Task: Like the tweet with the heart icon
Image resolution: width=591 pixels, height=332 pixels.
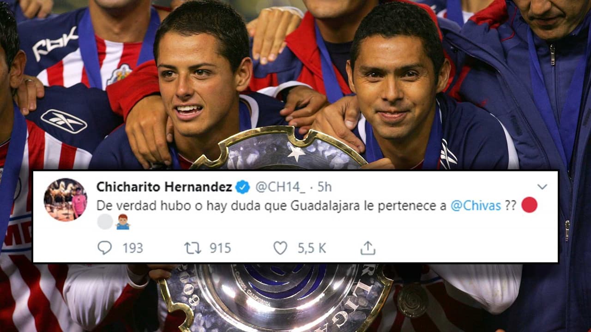Action: (x=280, y=248)
